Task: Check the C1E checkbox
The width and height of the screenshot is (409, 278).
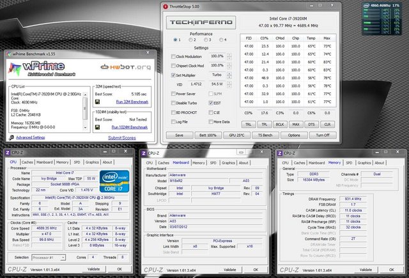Action: (x=211, y=112)
